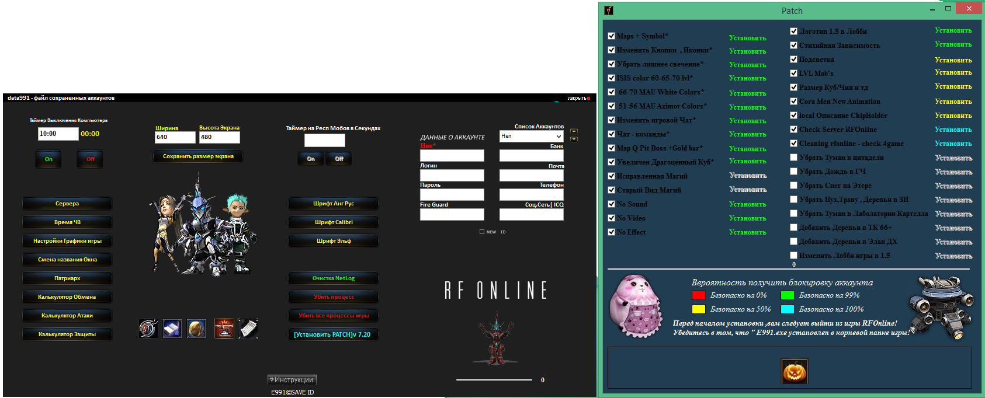Uncheck the LVL Mob's checkbox
The image size is (985, 398).
click(793, 73)
